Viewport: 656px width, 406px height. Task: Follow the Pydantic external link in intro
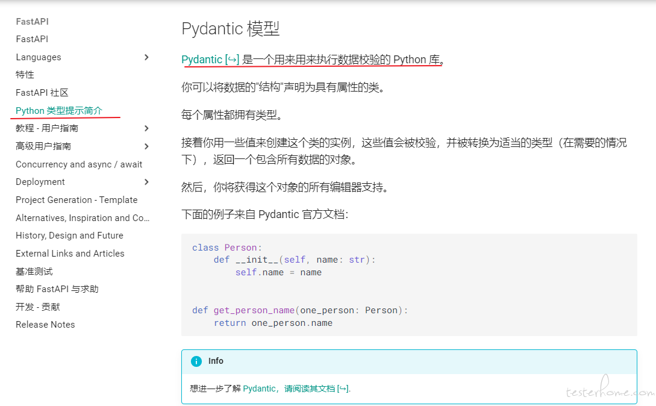tap(210, 60)
